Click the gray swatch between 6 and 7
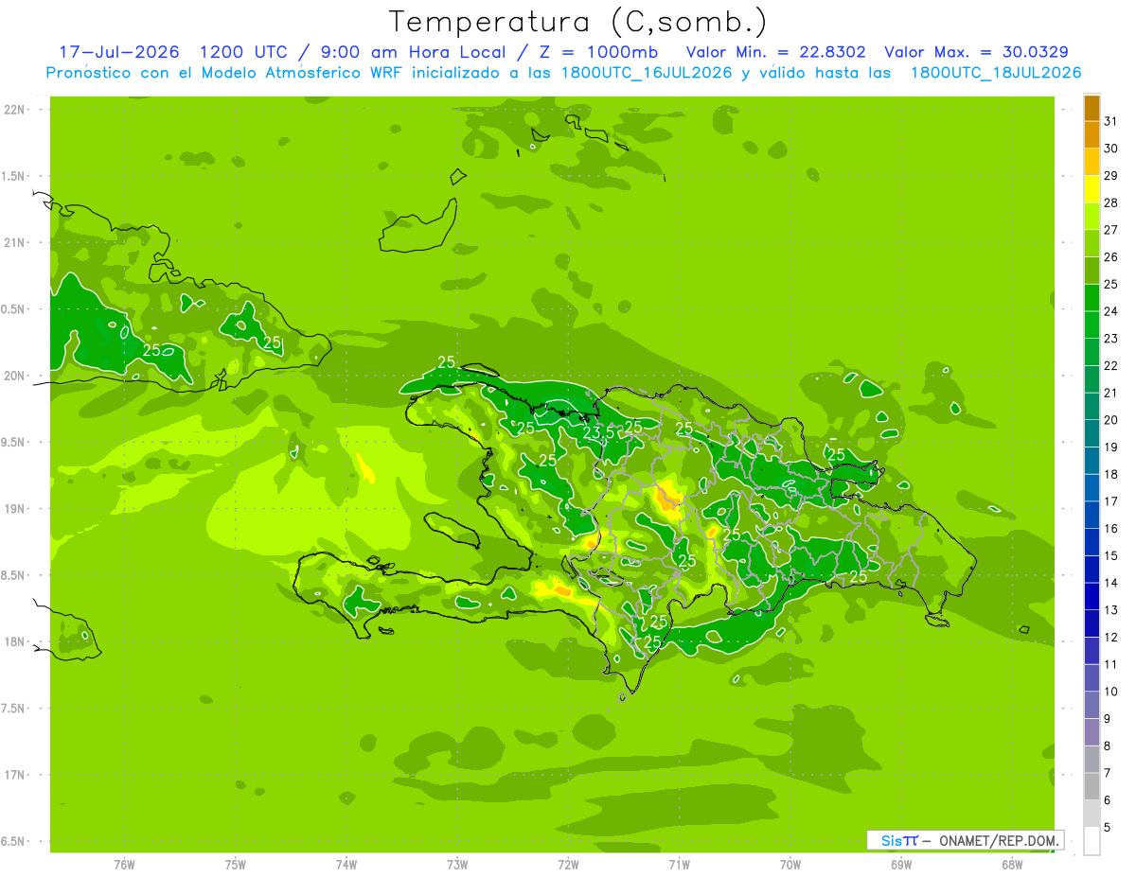1136x877 pixels. click(x=1092, y=786)
